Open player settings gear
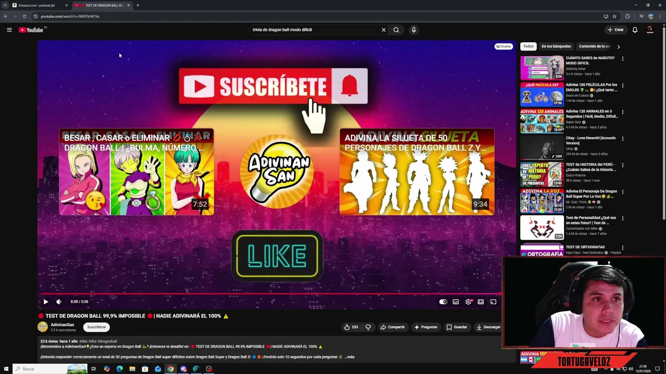The image size is (666, 374). tap(468, 302)
